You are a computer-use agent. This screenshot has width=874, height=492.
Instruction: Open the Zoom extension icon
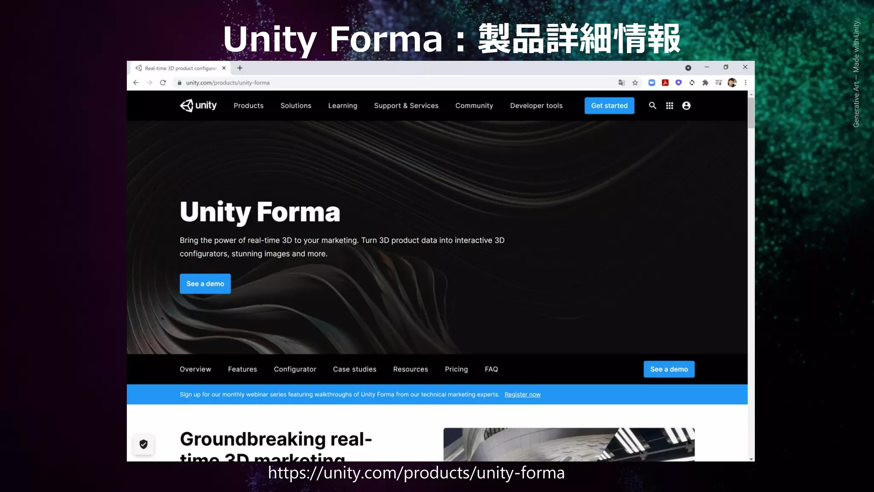tap(652, 83)
